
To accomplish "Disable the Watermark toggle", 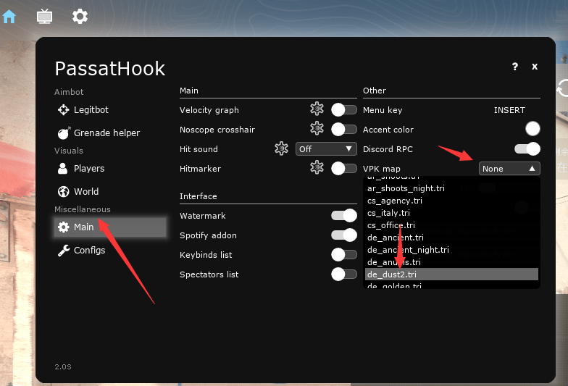I will (x=343, y=216).
